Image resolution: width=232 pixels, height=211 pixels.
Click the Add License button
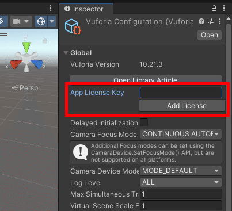pyautogui.click(x=182, y=106)
